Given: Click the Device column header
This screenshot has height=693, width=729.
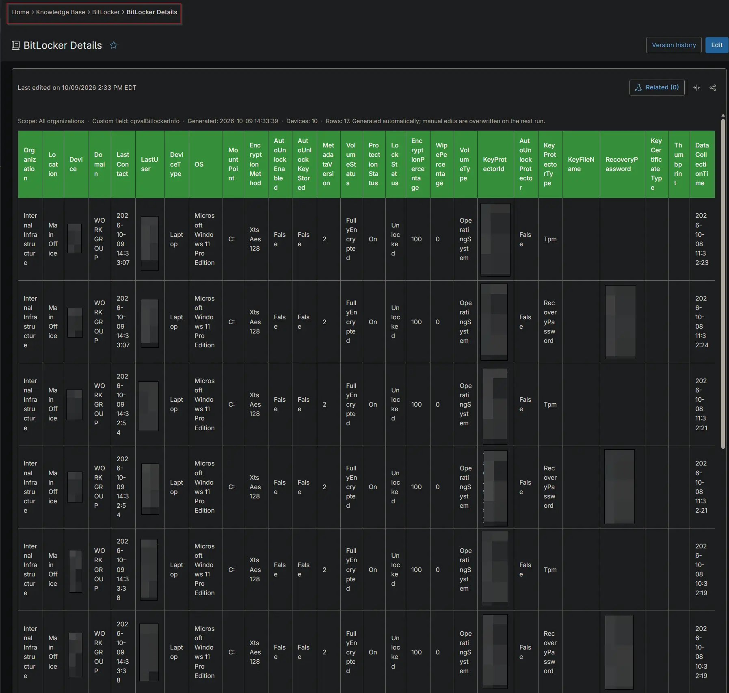Looking at the screenshot, I should (x=76, y=164).
